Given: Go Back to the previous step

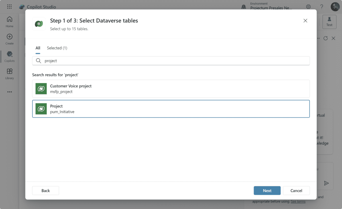Looking at the screenshot, I should pyautogui.click(x=45, y=191).
